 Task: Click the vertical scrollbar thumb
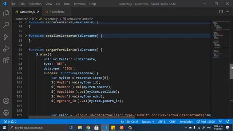click(231, 71)
